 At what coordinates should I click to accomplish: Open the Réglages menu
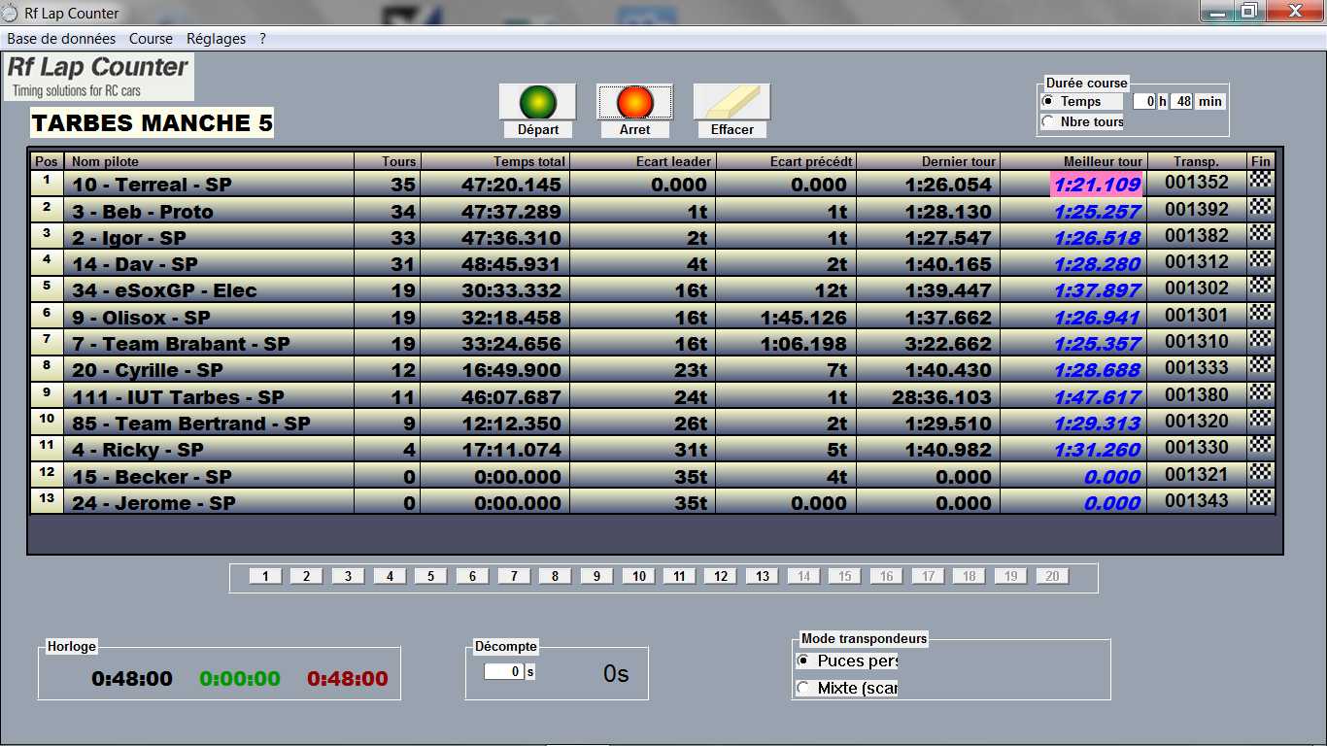(216, 39)
